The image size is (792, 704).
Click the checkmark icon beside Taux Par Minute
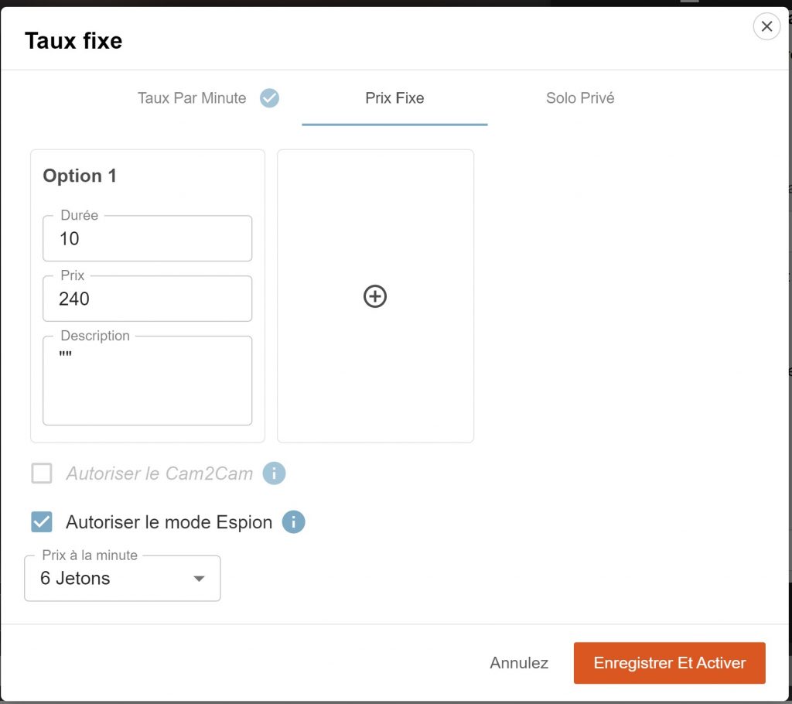point(269,98)
